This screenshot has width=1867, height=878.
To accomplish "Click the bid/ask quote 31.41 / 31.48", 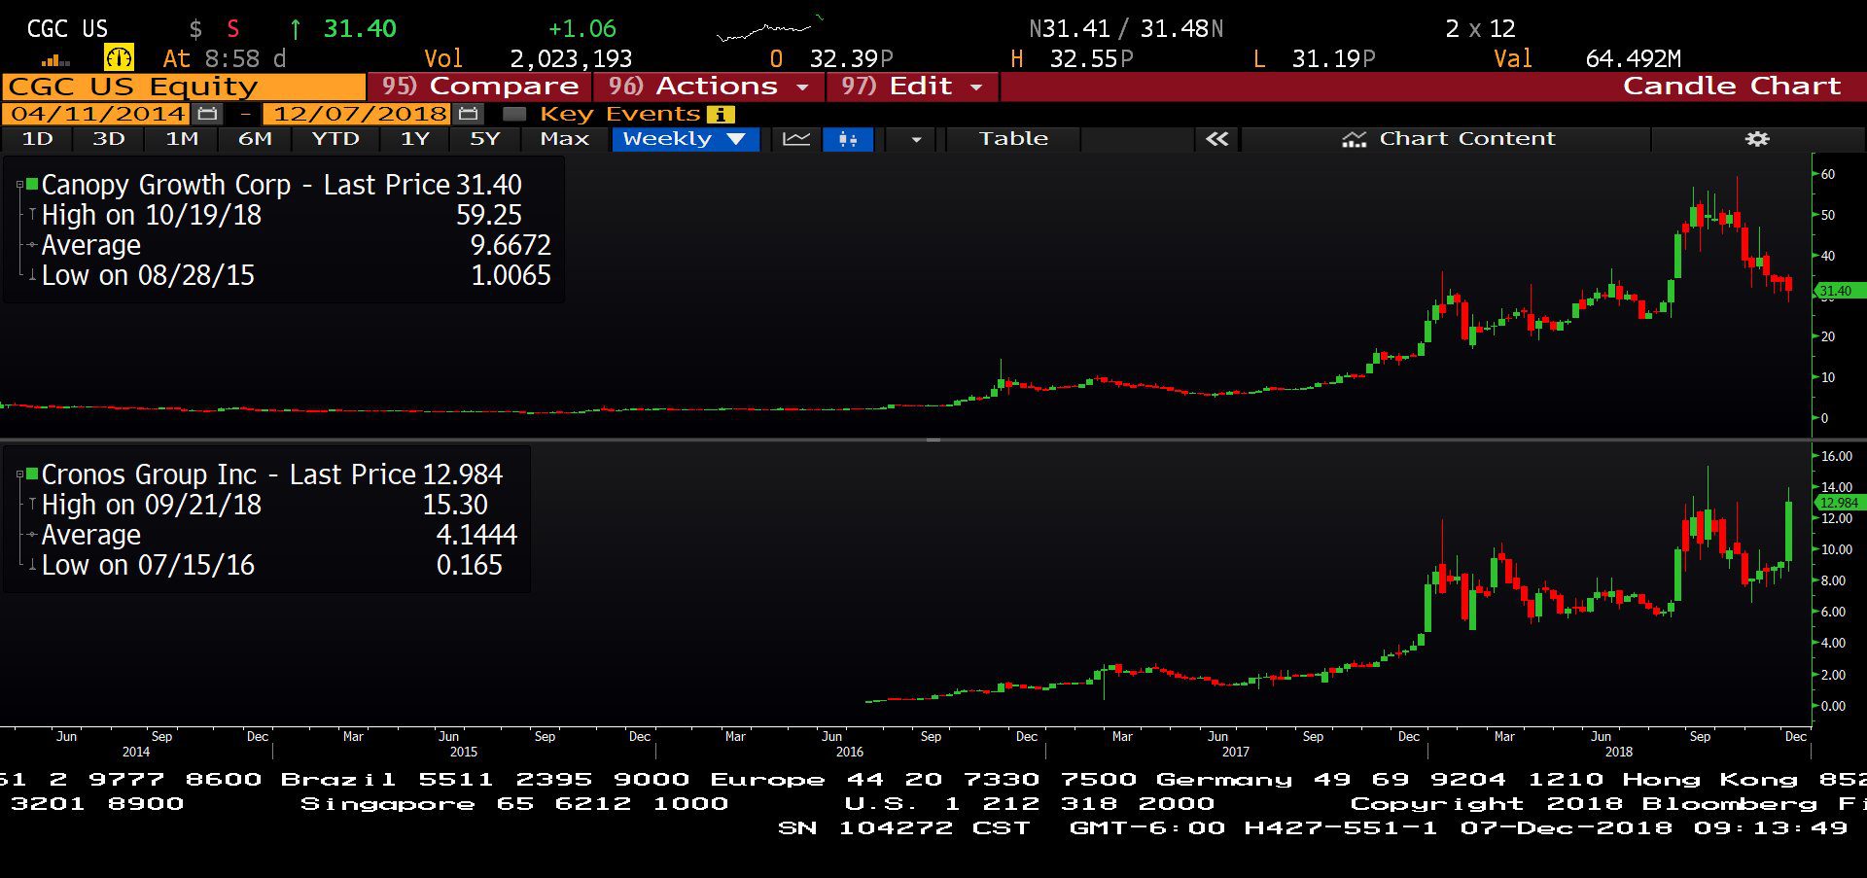I will tap(1126, 29).
